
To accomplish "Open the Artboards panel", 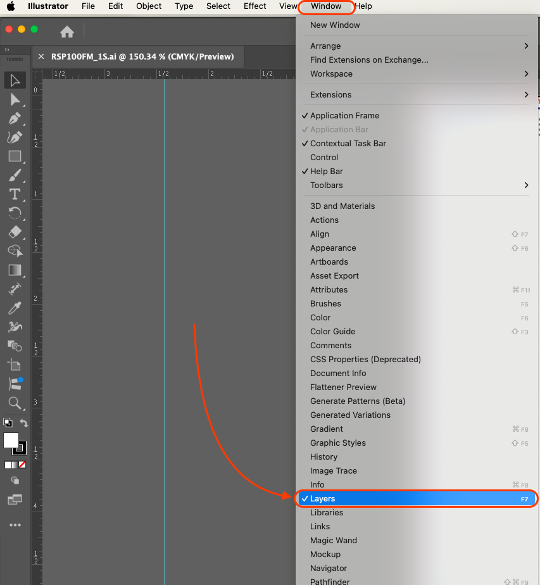I will [417, 262].
